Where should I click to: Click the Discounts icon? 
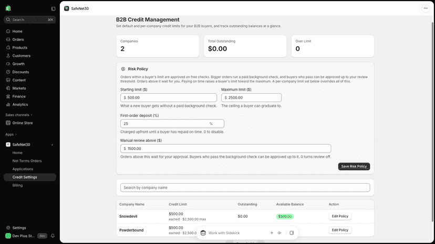(x=8, y=72)
